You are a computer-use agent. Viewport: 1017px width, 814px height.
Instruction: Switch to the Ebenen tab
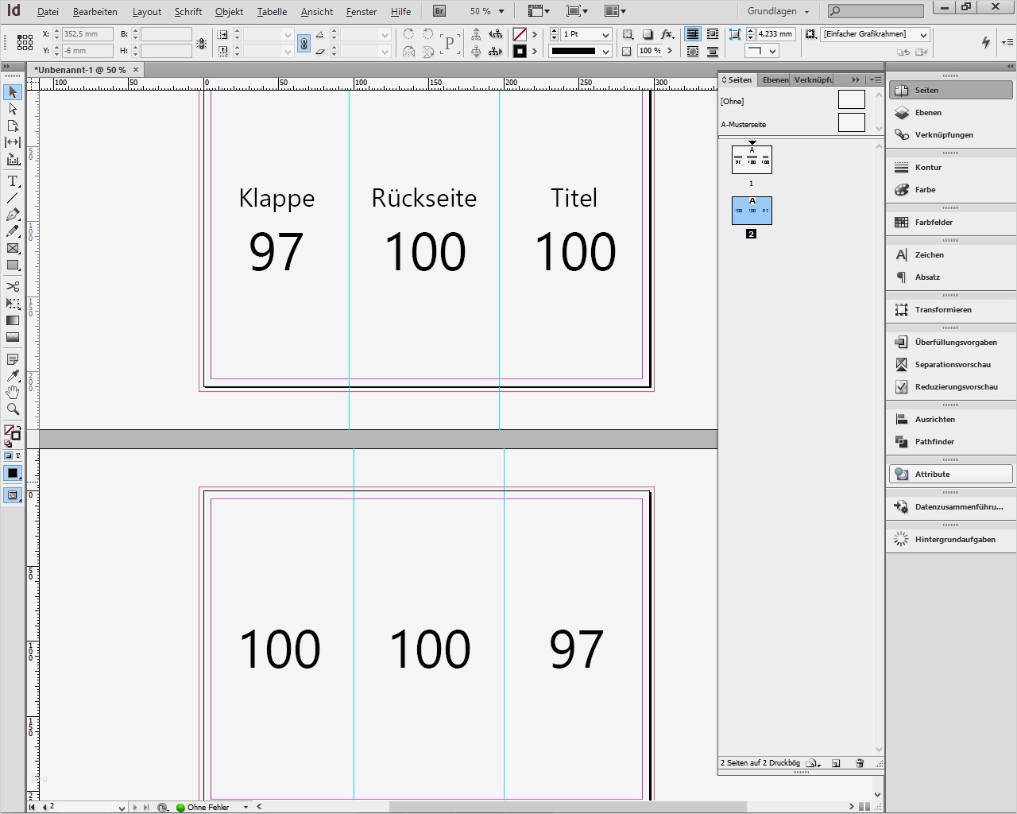point(775,79)
